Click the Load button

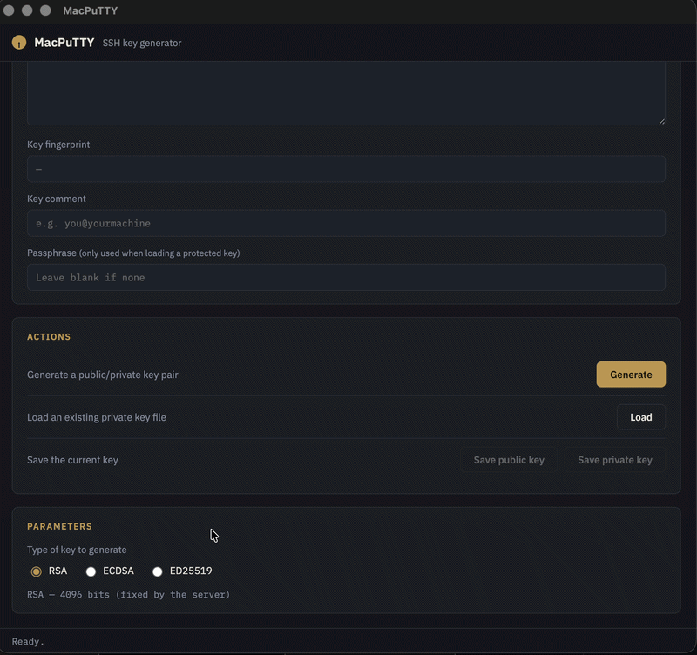pos(641,417)
